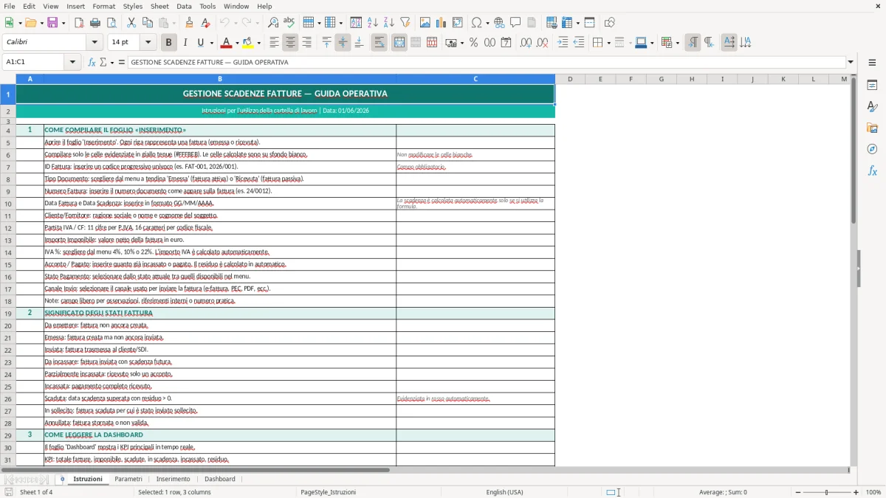886x498 pixels.
Task: Apply red font color swatch
Action: (227, 43)
